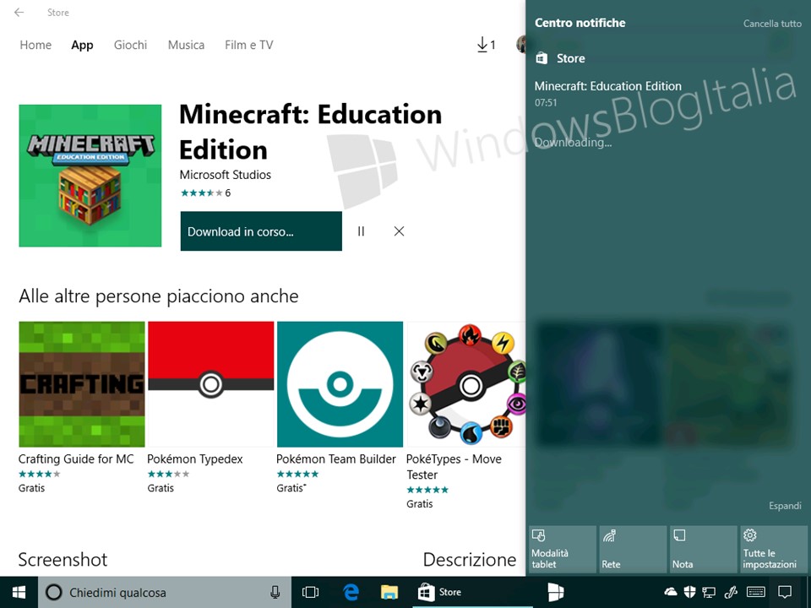Open Tutte le impostazioni

[774, 549]
